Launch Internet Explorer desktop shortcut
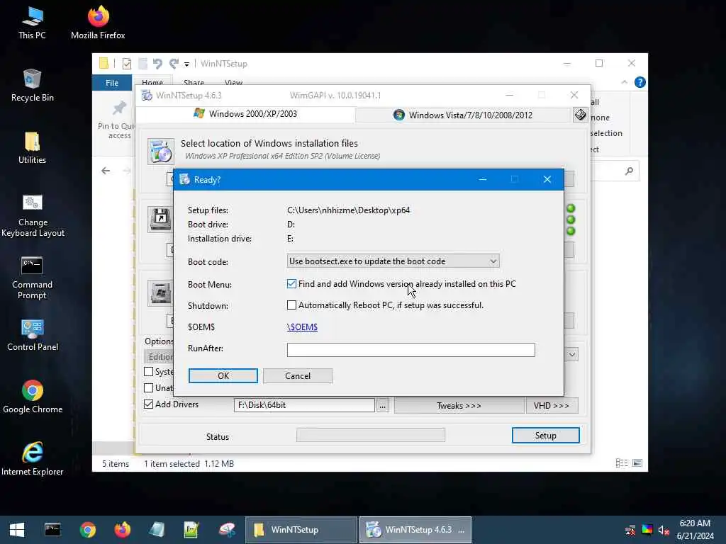Screen dimensions: 726x544 [x=33, y=459]
